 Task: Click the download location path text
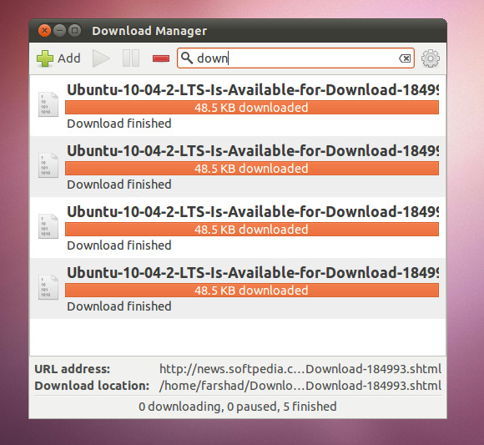(x=300, y=386)
